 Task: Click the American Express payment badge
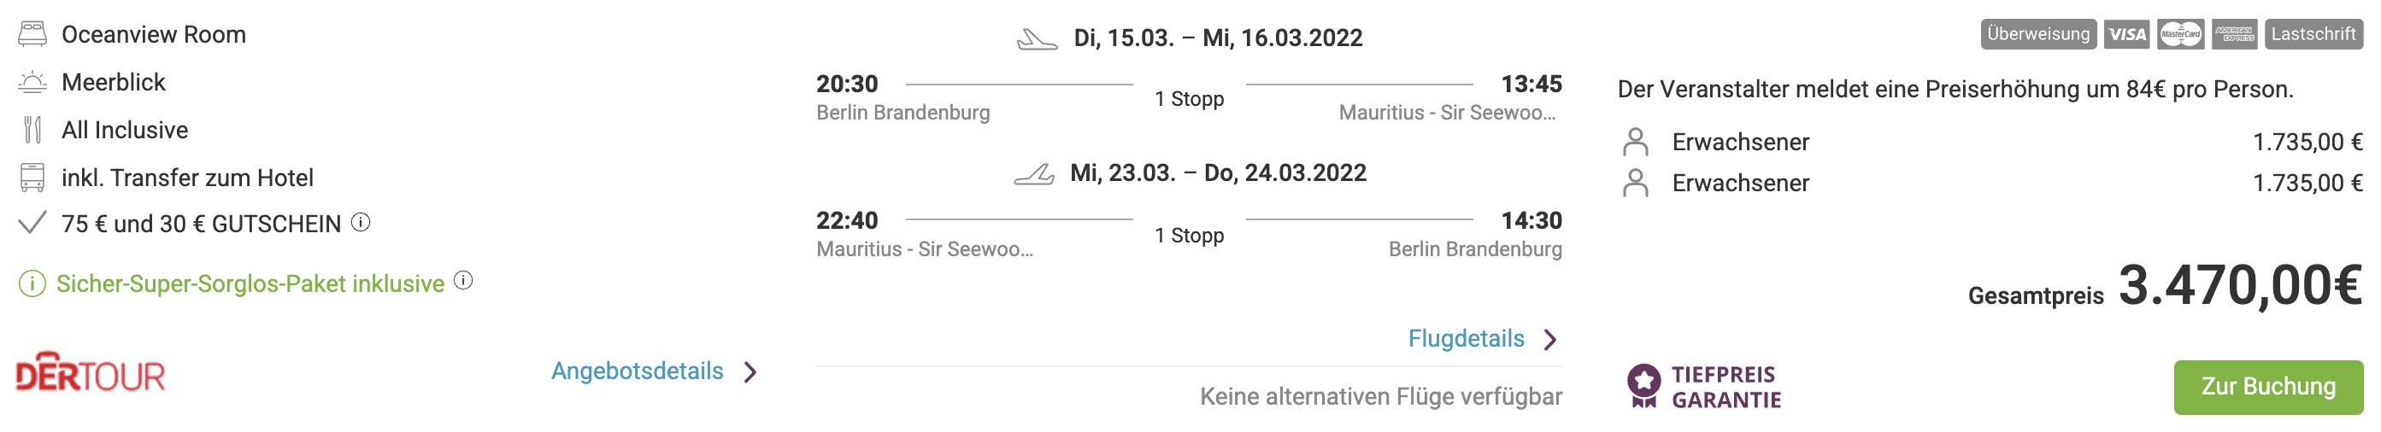(2235, 34)
